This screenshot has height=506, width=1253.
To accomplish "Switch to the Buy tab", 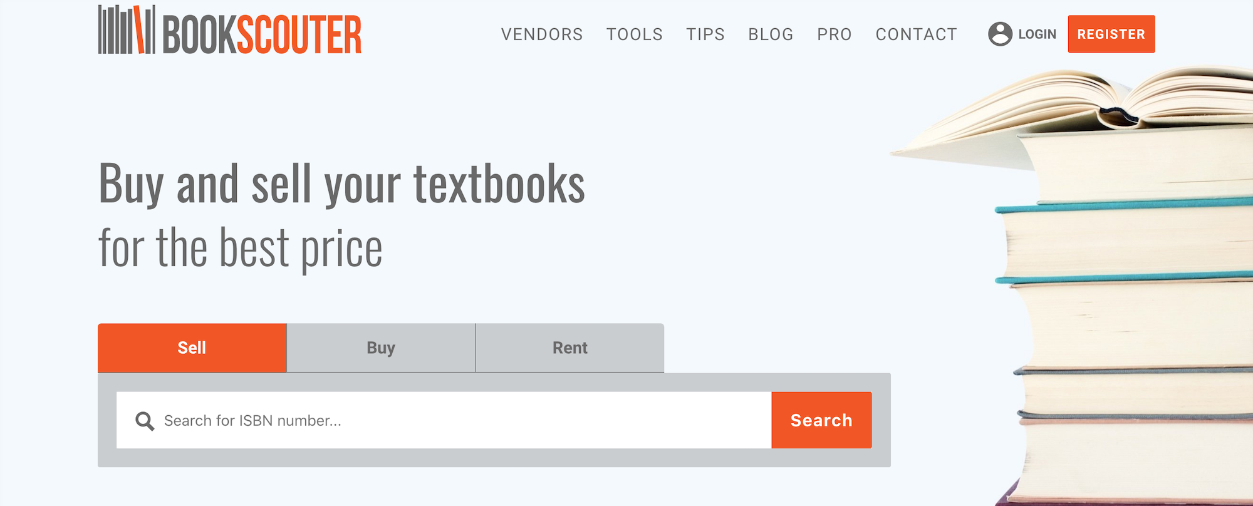I will pos(381,348).
